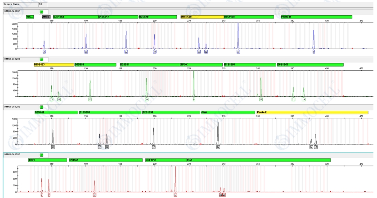Screen dimensions: 377x198
Task: Click allele label 8 under the TPOX peak
Action: coord(194,99)
